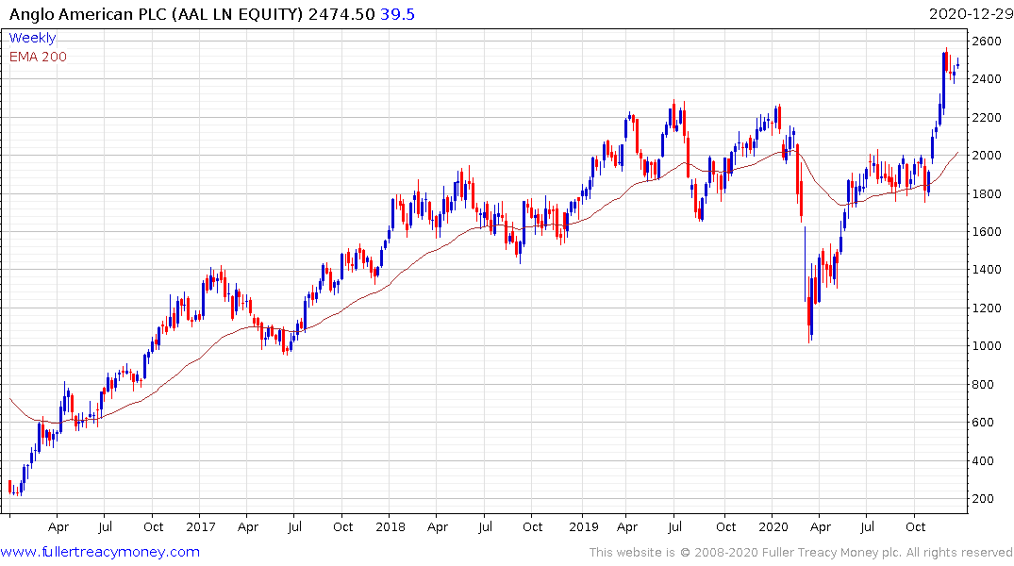The width and height of the screenshot is (1014, 566).
Task: Click the 1800 price axis label
Action: click(987, 194)
